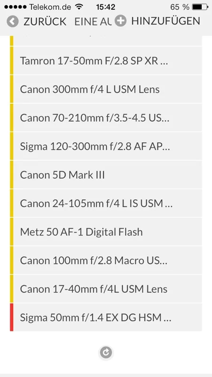212x377 pixels.
Task: Open the Tamron 17-50mm F/2.8 SP XR entry
Action: [106, 61]
